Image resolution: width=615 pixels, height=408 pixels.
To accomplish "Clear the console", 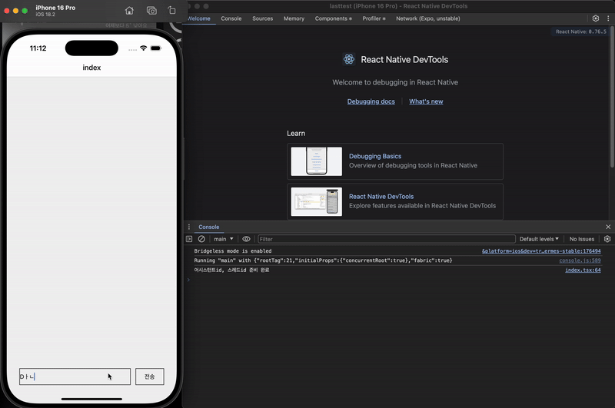I will (201, 239).
